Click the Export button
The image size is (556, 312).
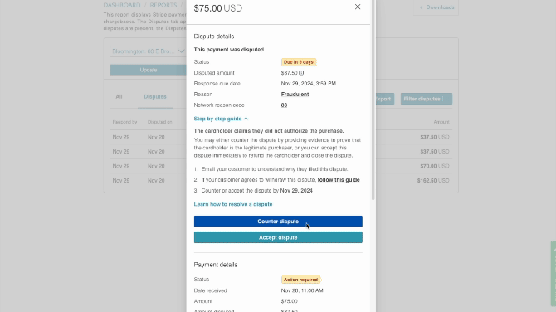tap(384, 99)
